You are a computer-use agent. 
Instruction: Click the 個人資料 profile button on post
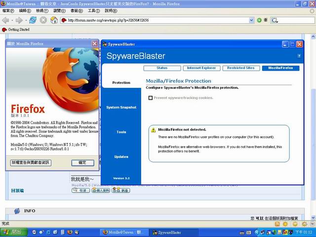(101, 190)
